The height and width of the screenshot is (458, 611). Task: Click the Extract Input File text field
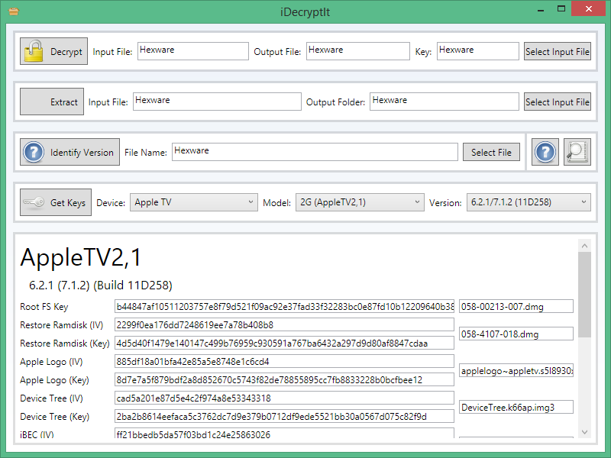pyautogui.click(x=217, y=102)
